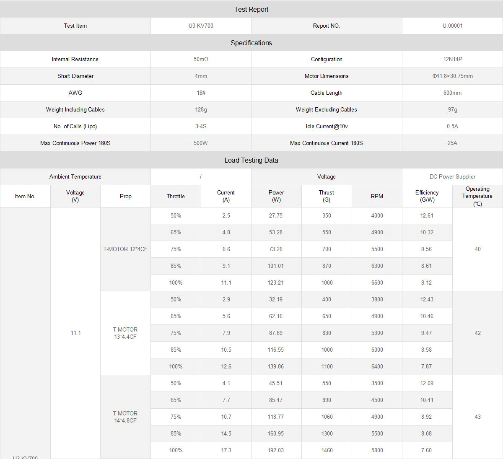Click the '1300' thrust value
Screen dimensions: 503x459
pos(327,433)
